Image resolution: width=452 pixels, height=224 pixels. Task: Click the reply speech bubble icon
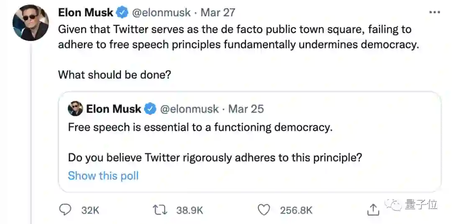pos(65,210)
